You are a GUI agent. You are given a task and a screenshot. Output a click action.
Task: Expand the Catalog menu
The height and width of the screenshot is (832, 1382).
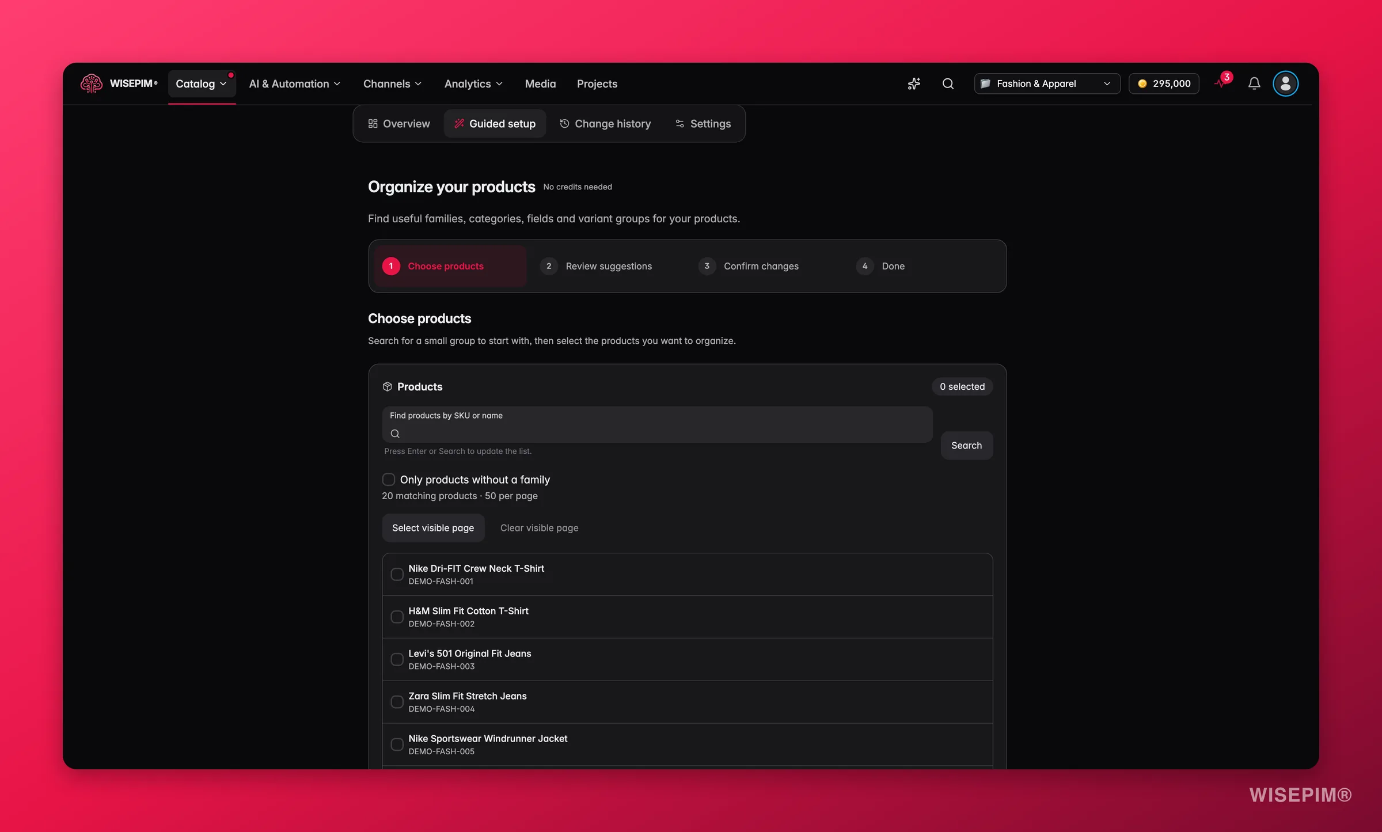[x=202, y=83]
